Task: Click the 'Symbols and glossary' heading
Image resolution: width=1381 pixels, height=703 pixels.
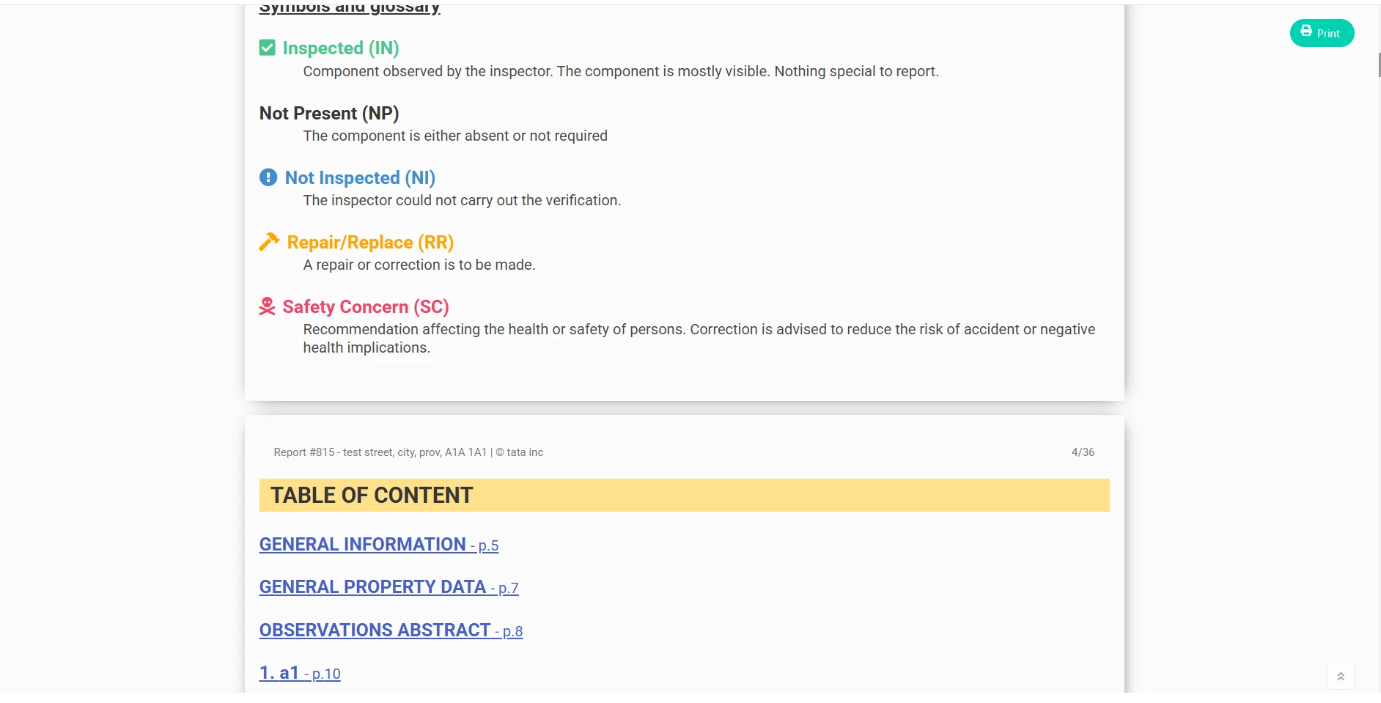Action: tap(349, 9)
